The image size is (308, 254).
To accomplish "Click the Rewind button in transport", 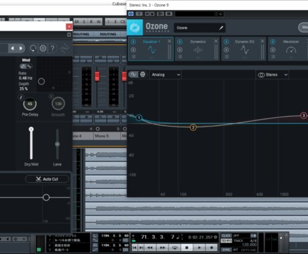I will click(150, 247).
